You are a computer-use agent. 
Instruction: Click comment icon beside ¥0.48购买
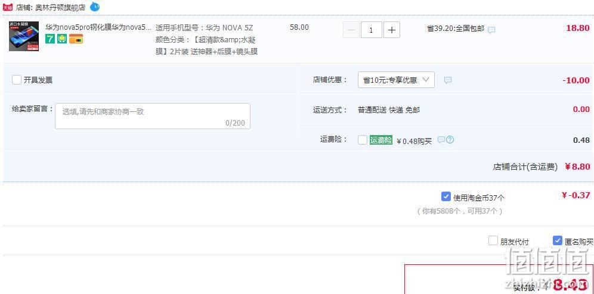click(441, 140)
